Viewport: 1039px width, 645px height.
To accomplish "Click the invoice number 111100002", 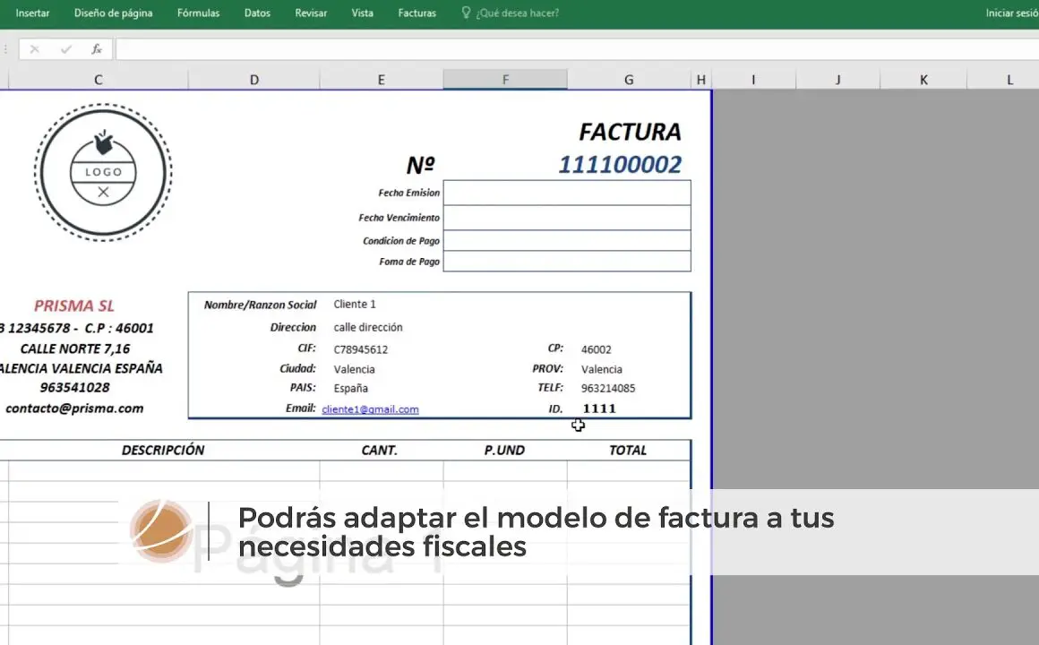I will tap(620, 165).
